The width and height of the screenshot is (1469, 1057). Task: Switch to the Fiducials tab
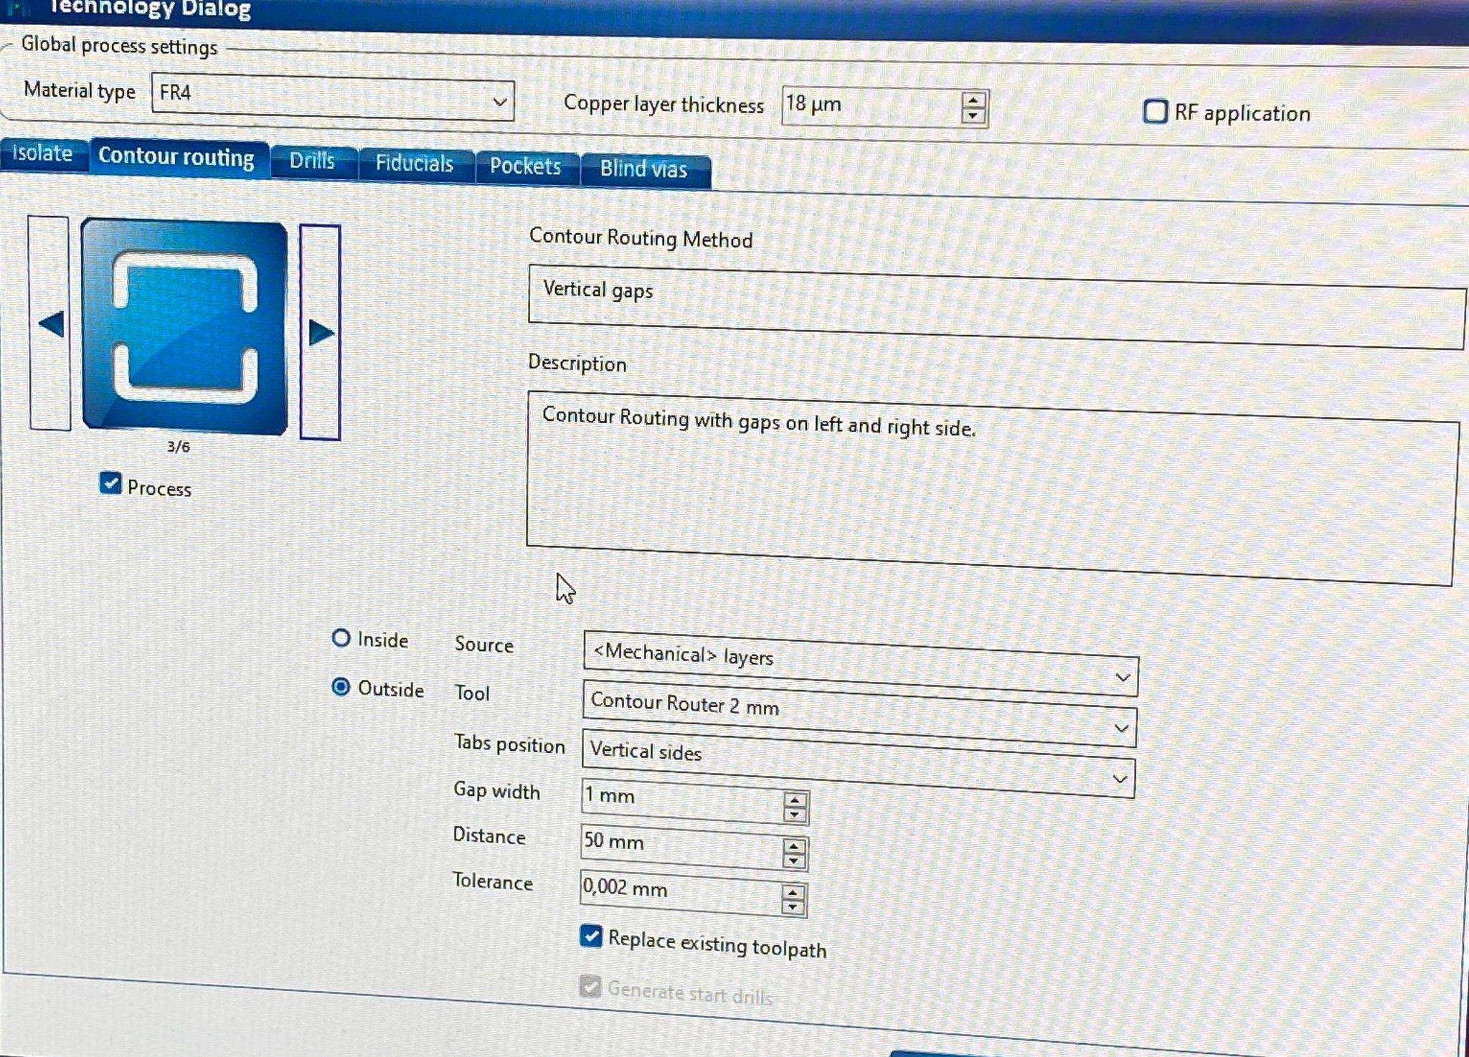(x=415, y=164)
